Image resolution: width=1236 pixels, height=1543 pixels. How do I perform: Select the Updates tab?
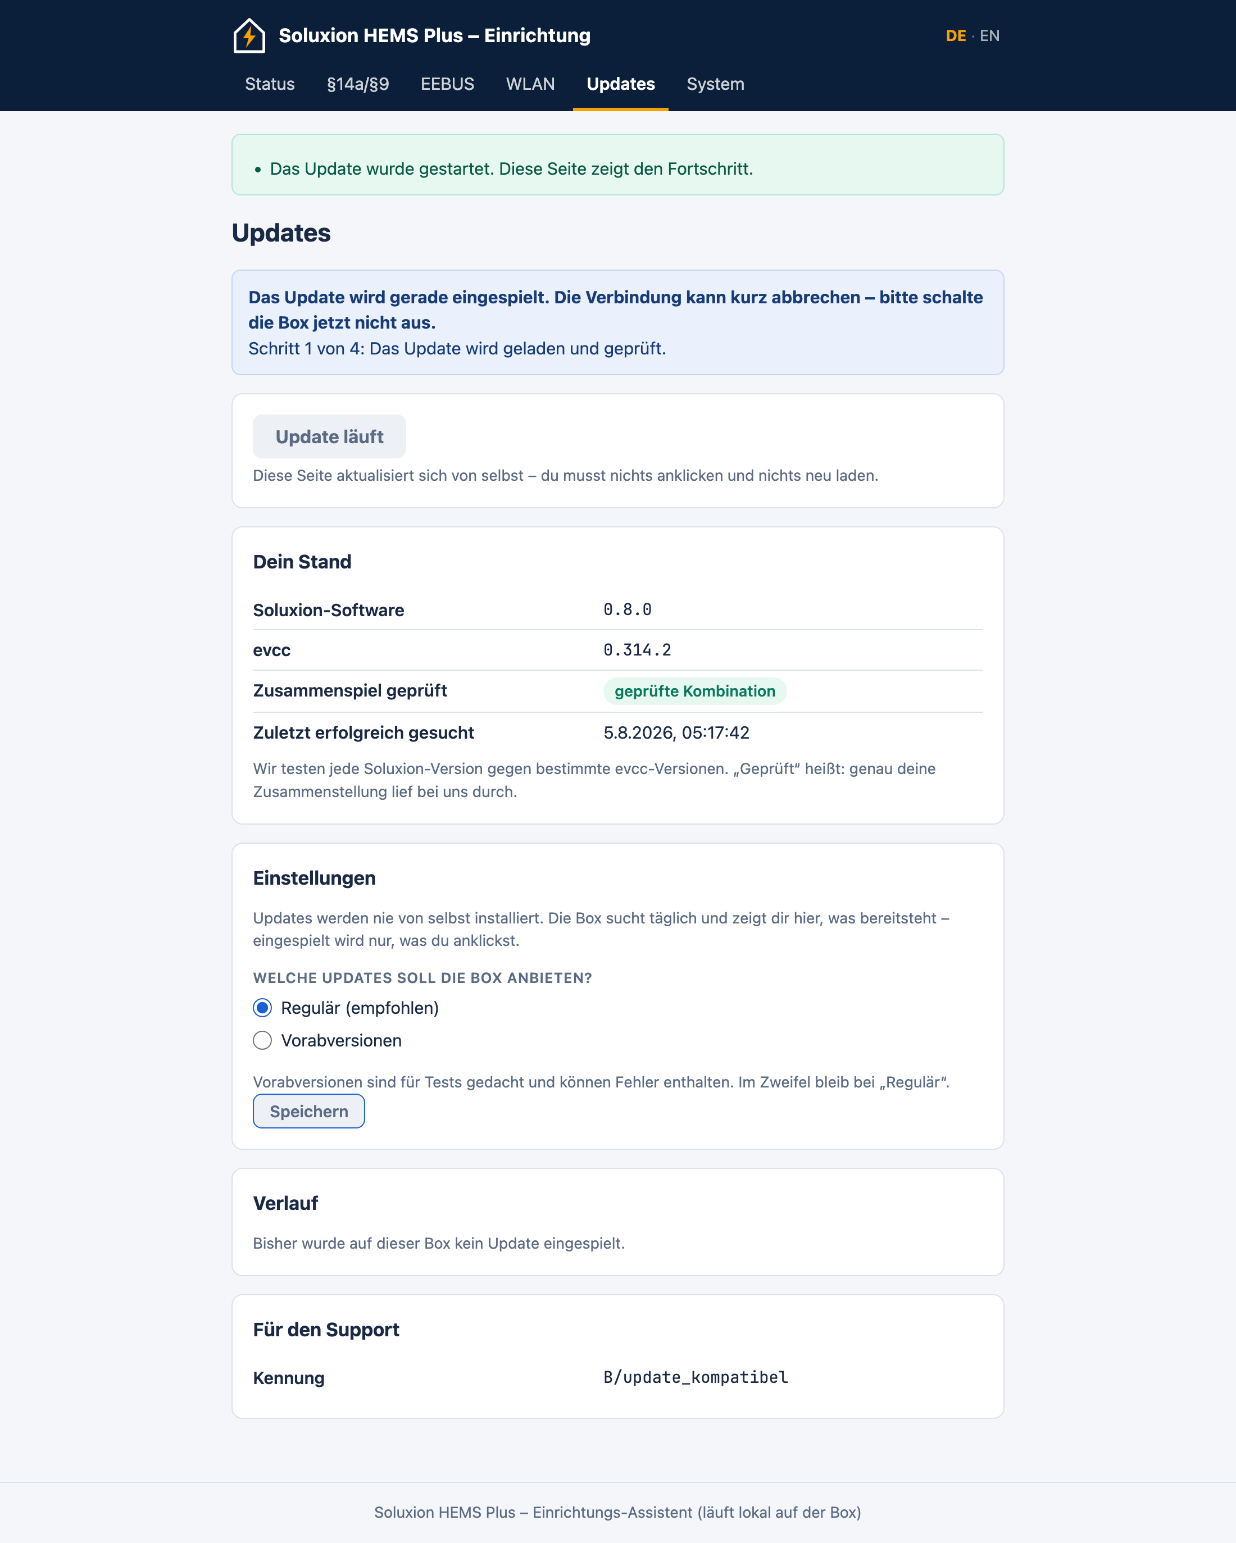pyautogui.click(x=620, y=84)
